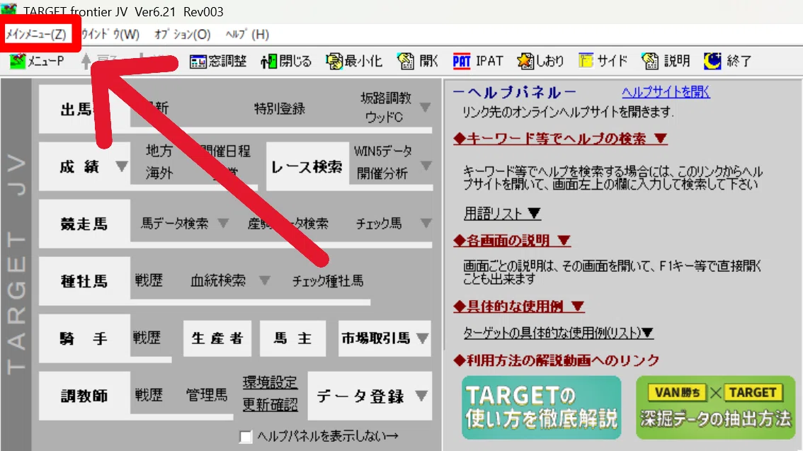Image resolution: width=803 pixels, height=451 pixels.
Task: Select 血統検索 option
Action: pos(218,280)
